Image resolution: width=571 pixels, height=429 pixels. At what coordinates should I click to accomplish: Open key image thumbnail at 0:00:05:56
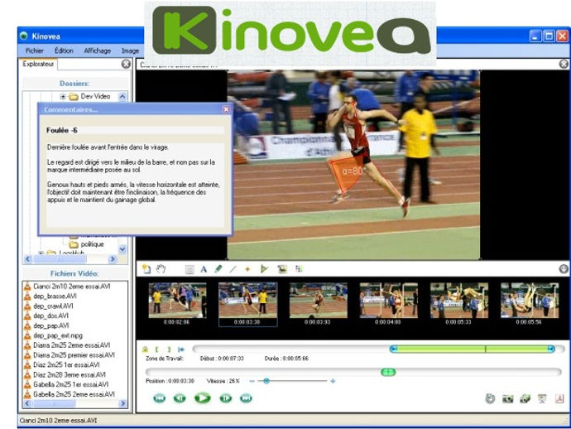point(530,301)
